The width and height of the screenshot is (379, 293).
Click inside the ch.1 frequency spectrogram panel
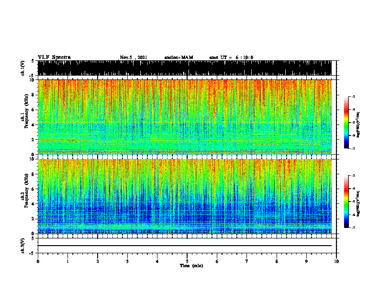coord(185,117)
